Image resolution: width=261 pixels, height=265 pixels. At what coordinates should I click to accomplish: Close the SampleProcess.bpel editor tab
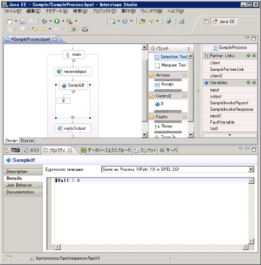(55, 40)
